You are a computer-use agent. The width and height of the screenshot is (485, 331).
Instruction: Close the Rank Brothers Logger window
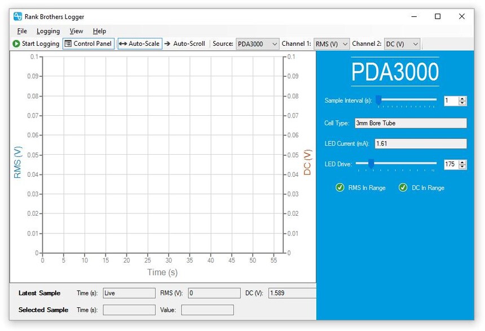pyautogui.click(x=461, y=16)
